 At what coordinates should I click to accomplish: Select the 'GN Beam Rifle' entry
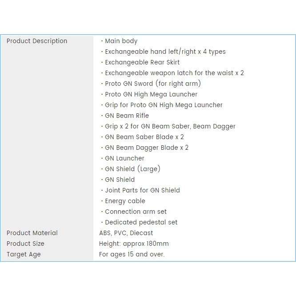point(127,116)
